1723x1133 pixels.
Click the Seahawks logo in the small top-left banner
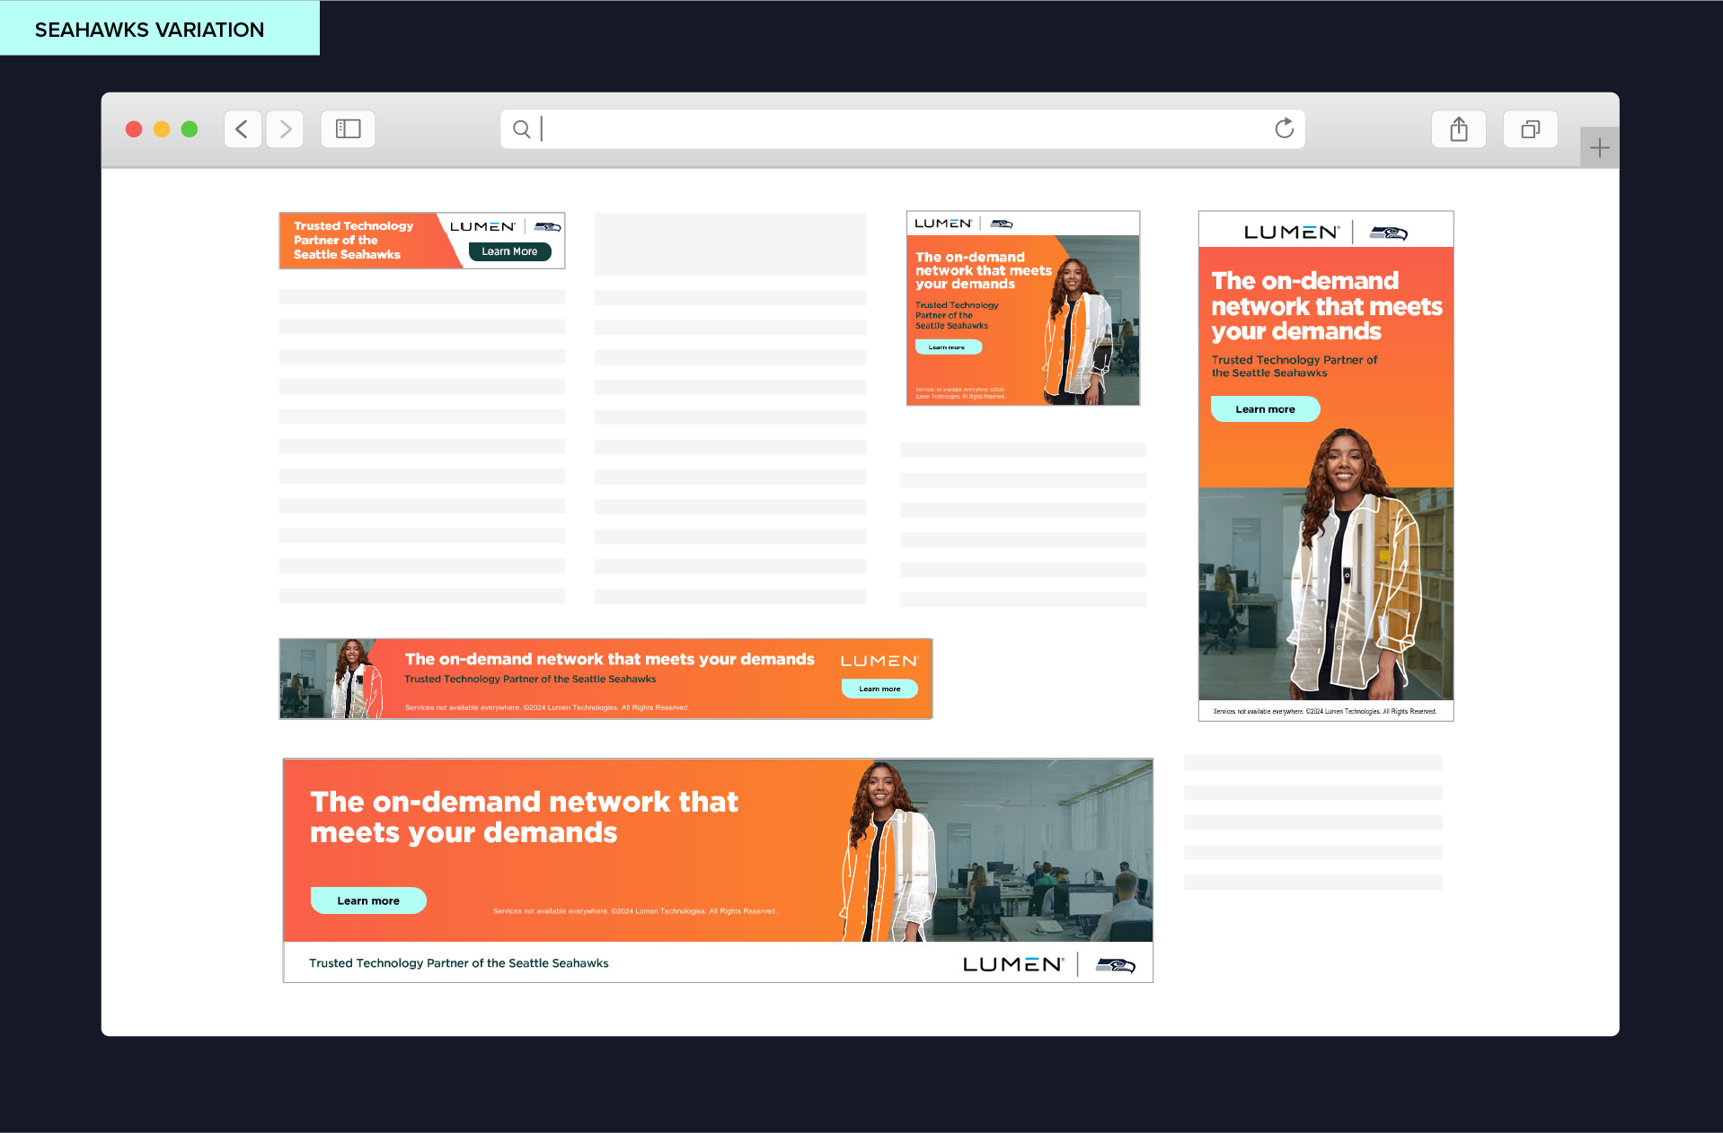(x=547, y=227)
